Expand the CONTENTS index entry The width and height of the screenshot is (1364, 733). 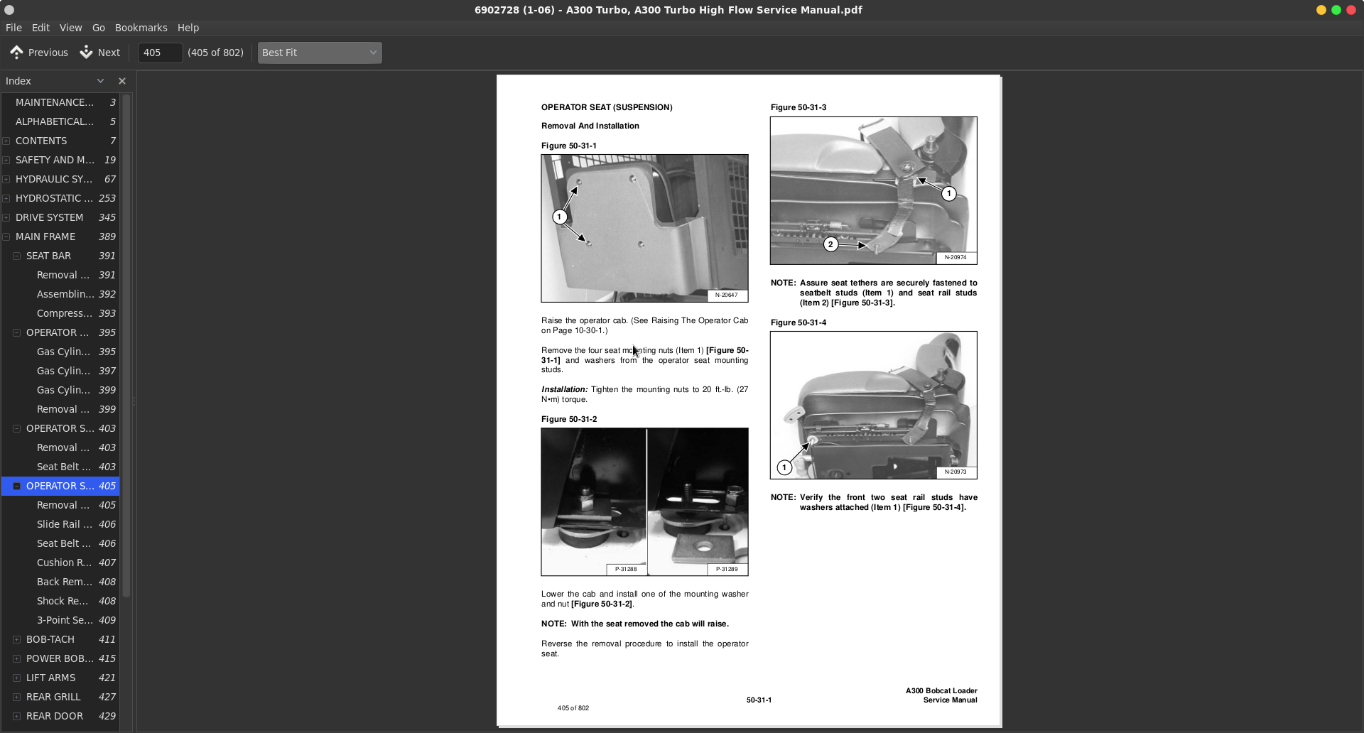(6, 141)
